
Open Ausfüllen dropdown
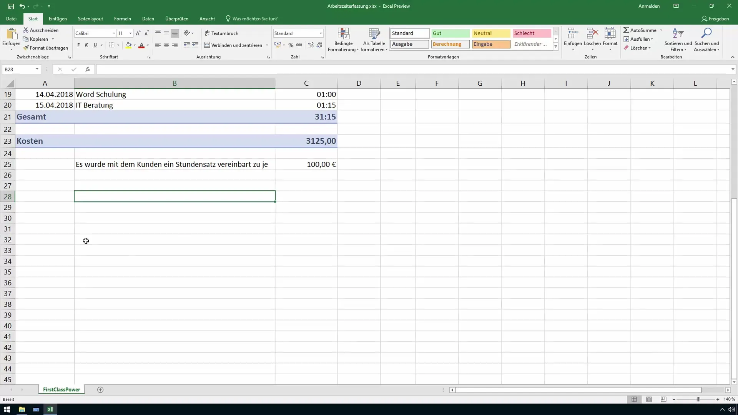tap(638, 39)
